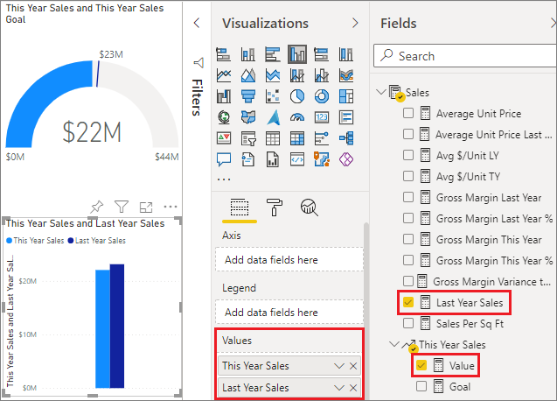Remove Last Year Sales from Values
557x401 pixels.
pyautogui.click(x=353, y=388)
